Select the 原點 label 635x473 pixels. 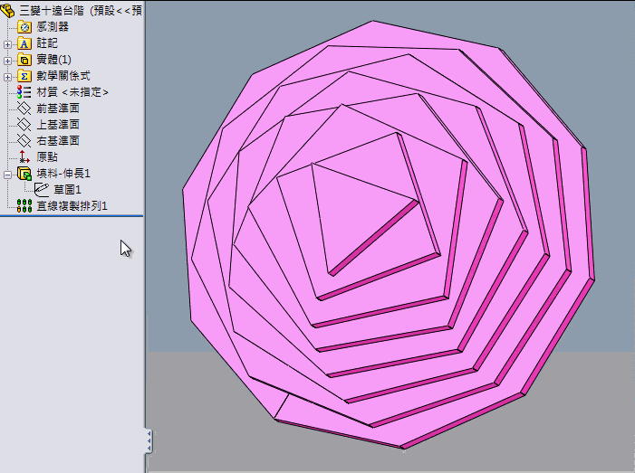(x=47, y=156)
